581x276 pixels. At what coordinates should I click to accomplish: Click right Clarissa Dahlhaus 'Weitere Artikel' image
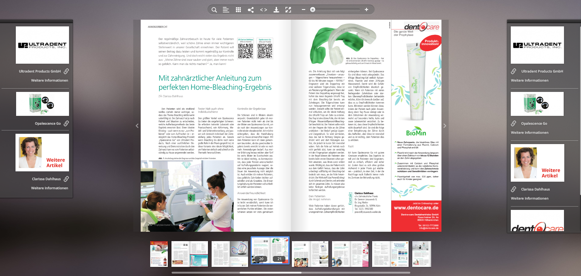[538, 163]
